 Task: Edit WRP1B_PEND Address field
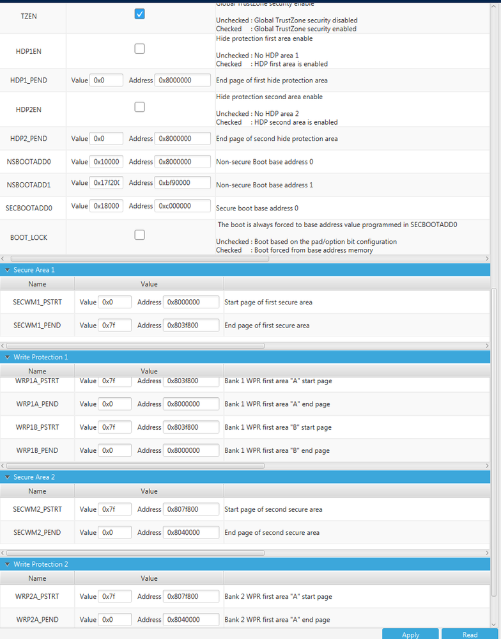point(191,451)
